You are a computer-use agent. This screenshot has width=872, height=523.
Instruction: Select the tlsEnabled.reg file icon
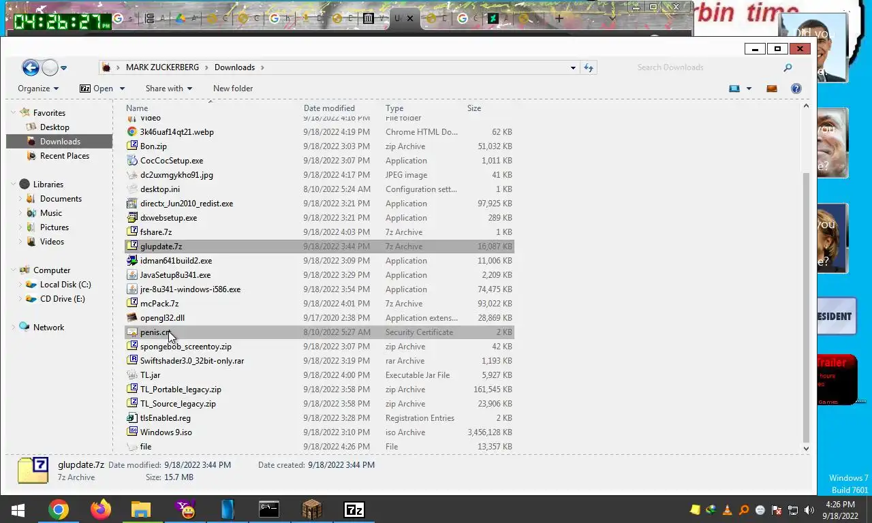(x=133, y=418)
